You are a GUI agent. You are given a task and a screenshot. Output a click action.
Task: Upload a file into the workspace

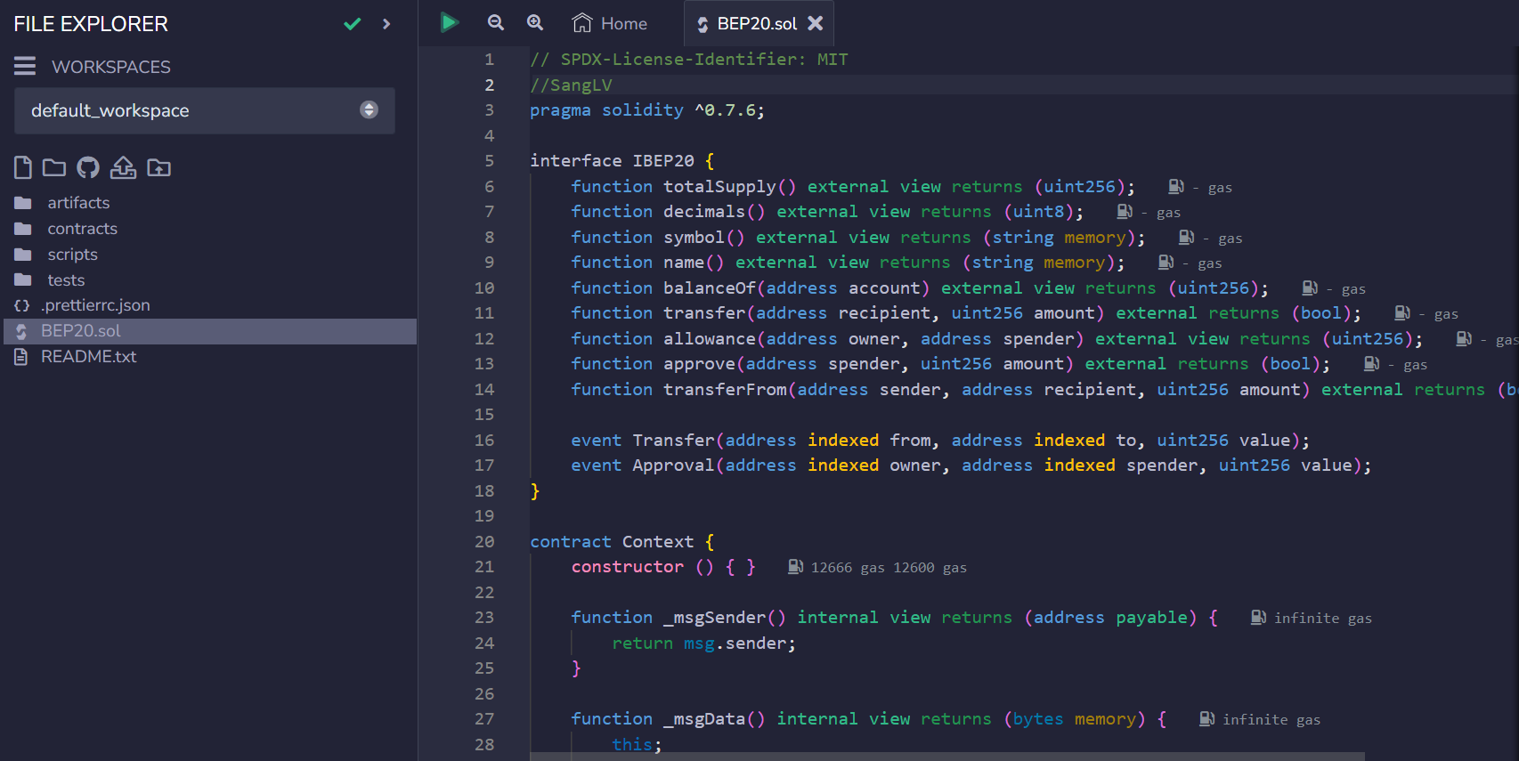click(x=123, y=167)
